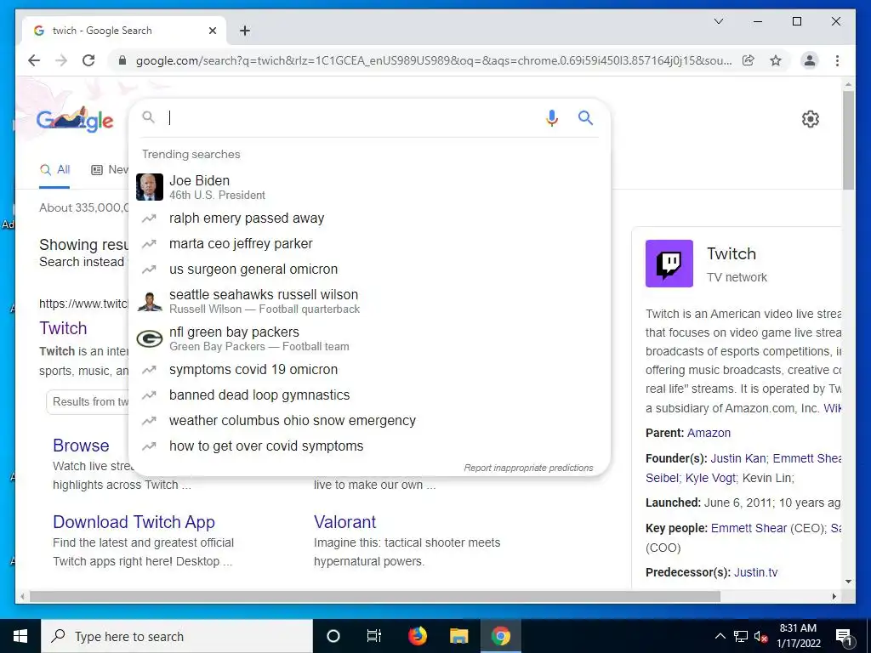Open the Emmett Shear CEO link

point(749,528)
